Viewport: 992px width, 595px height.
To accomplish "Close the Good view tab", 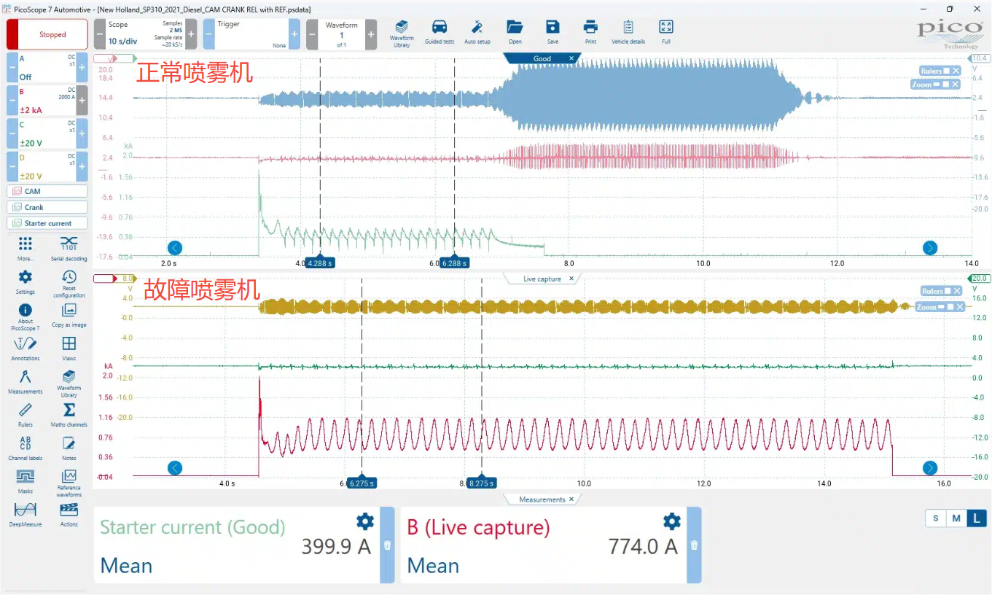I will 571,58.
